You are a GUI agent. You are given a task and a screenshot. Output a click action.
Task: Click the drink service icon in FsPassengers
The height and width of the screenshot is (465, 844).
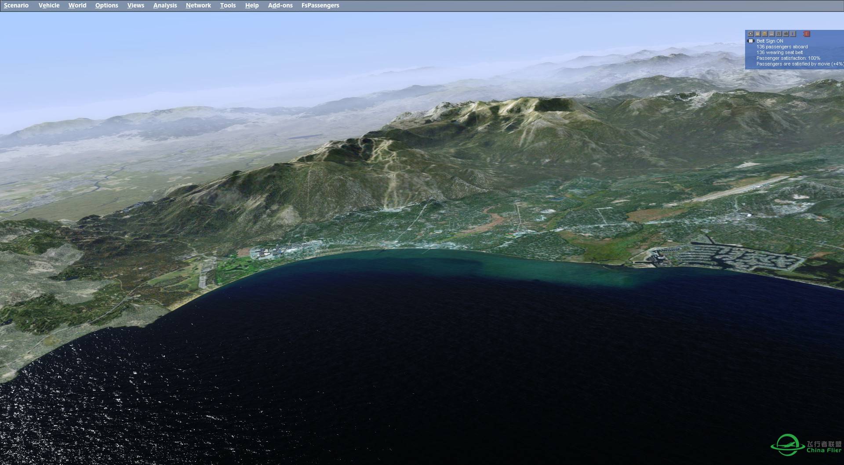click(772, 34)
